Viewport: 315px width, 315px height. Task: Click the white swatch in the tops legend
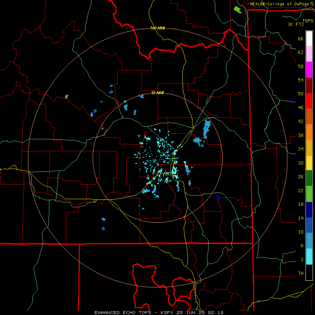point(309,38)
